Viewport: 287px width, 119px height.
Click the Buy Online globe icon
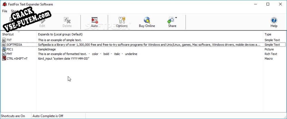coord(147,20)
